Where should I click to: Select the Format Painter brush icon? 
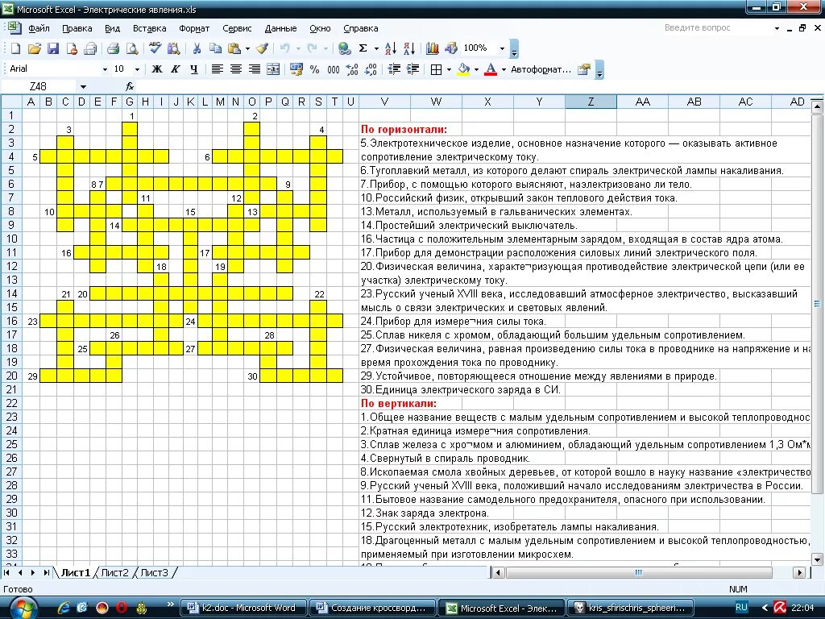262,48
